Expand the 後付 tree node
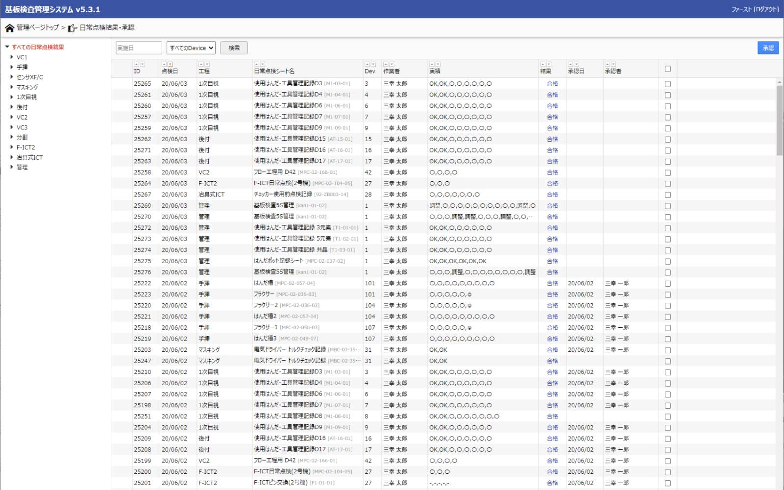This screenshot has width=784, height=490. click(12, 107)
